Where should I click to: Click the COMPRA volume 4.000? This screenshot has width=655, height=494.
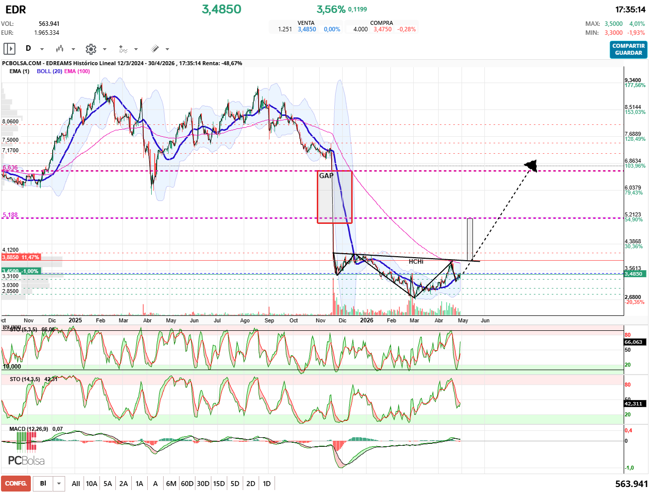tap(361, 29)
